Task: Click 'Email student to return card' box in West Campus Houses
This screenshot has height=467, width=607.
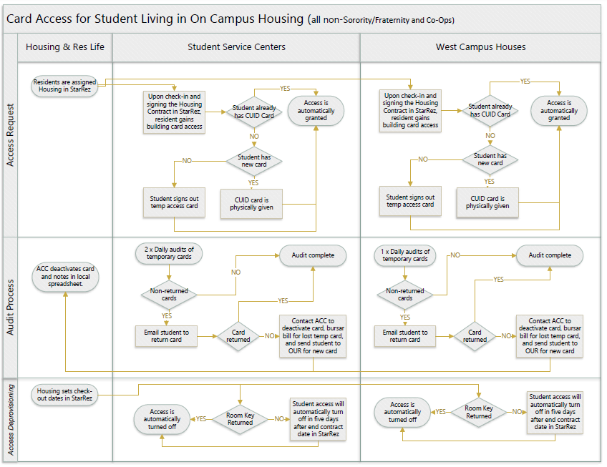Action: [x=405, y=336]
